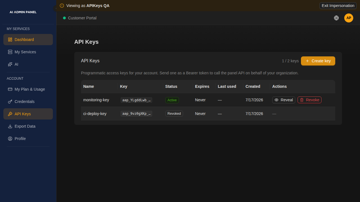Open My Plan & Usage
The height and width of the screenshot is (202, 360).
(x=28, y=89)
